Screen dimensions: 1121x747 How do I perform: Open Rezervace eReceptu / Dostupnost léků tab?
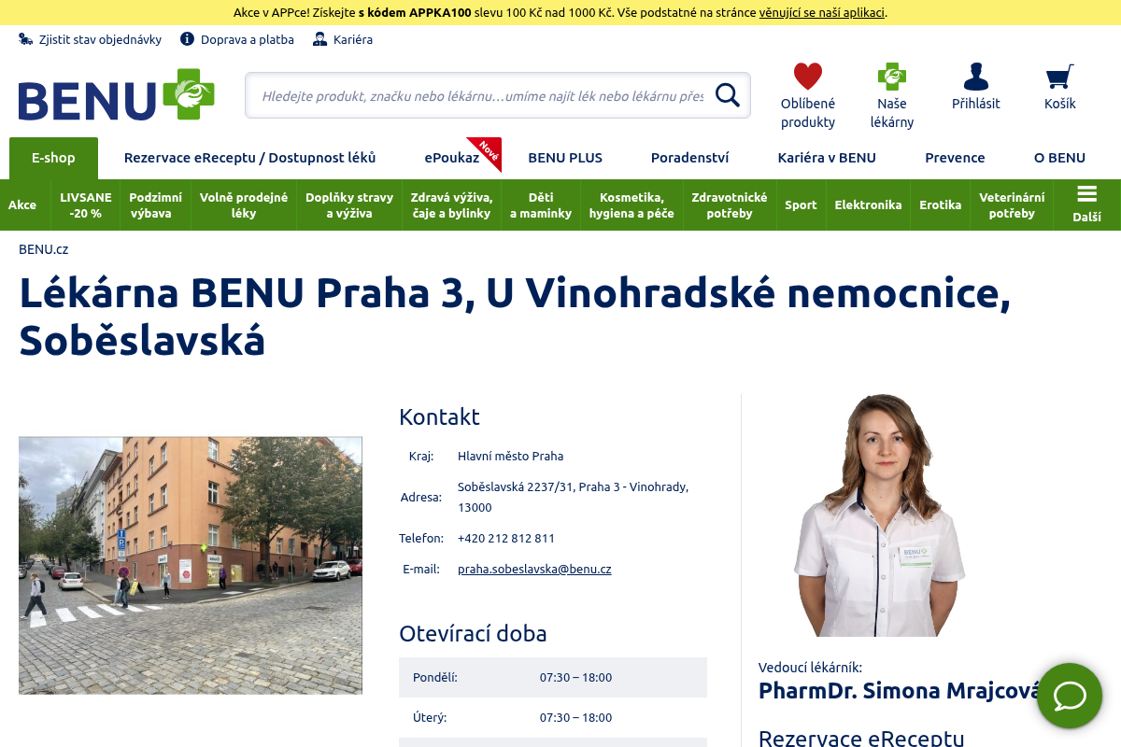point(250,158)
